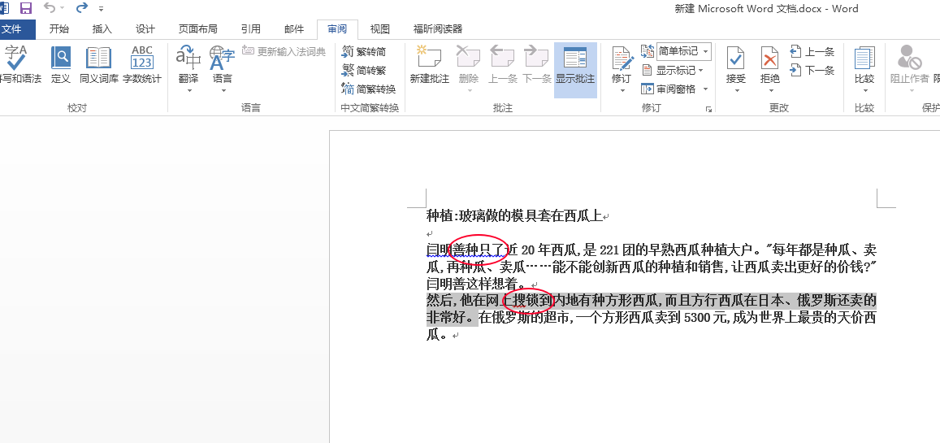Open the undo history dropdown arrow
The height and width of the screenshot is (443, 940).
point(63,9)
